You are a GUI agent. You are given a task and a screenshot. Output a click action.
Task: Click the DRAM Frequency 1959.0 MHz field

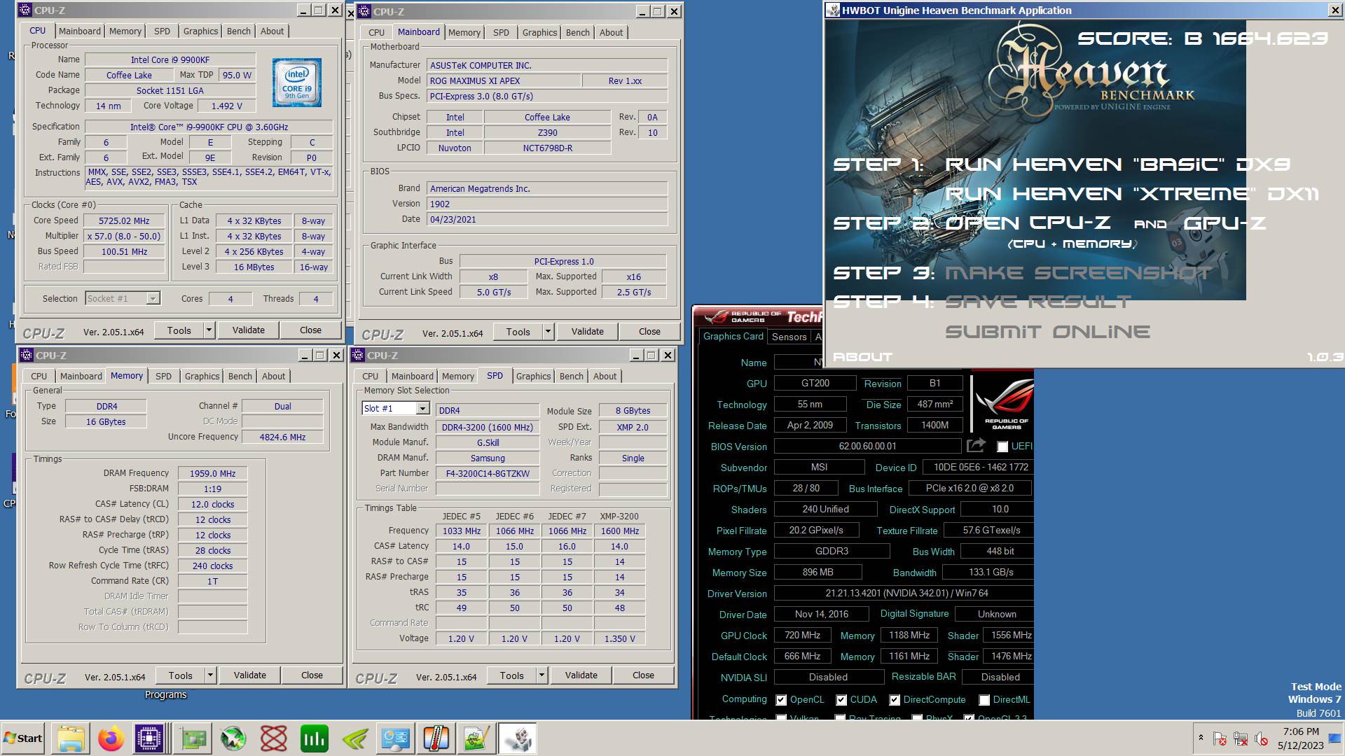[x=212, y=473]
